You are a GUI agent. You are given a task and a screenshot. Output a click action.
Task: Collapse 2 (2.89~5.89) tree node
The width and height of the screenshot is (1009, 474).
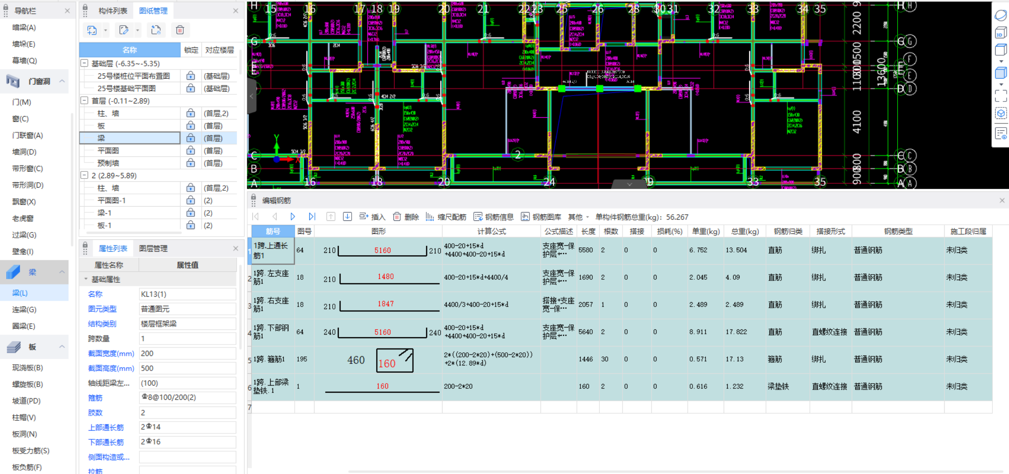[x=84, y=175]
